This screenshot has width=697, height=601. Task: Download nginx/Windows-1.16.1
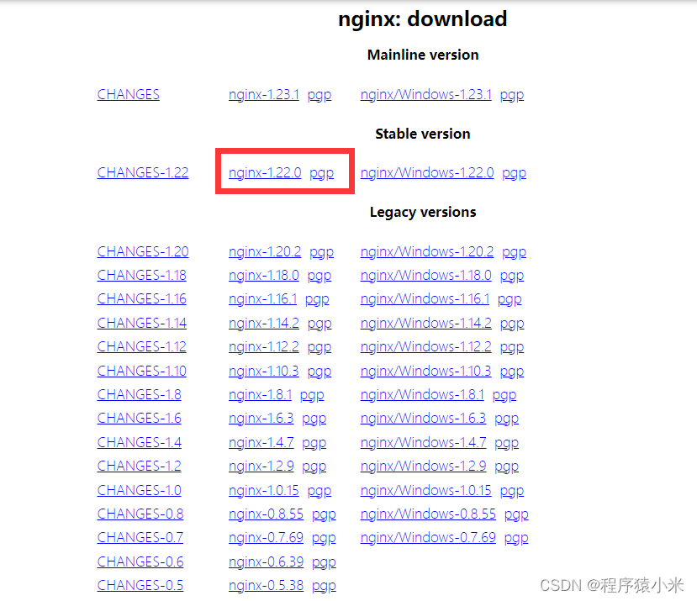tap(425, 298)
